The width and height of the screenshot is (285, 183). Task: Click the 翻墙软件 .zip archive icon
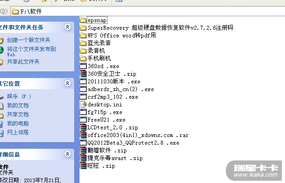click(83, 151)
